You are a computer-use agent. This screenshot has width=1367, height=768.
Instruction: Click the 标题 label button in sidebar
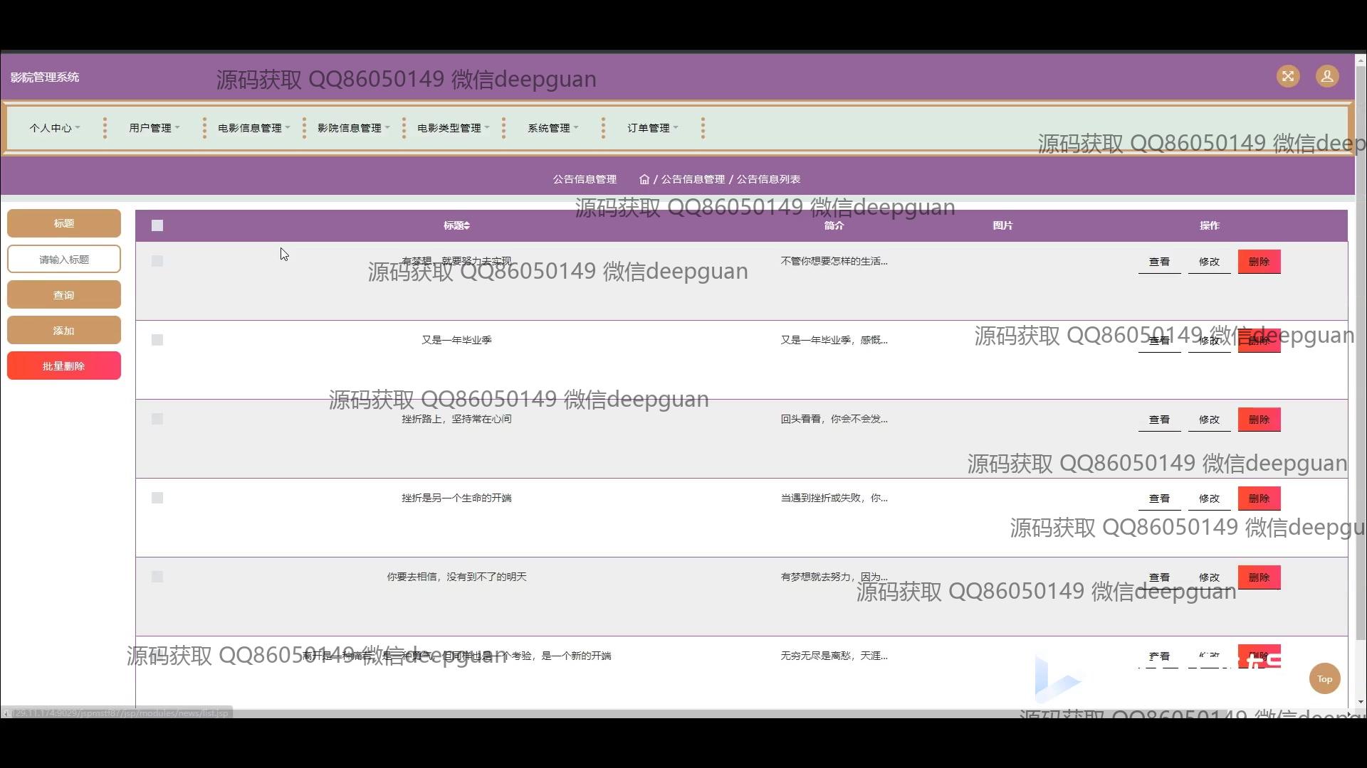pyautogui.click(x=64, y=223)
